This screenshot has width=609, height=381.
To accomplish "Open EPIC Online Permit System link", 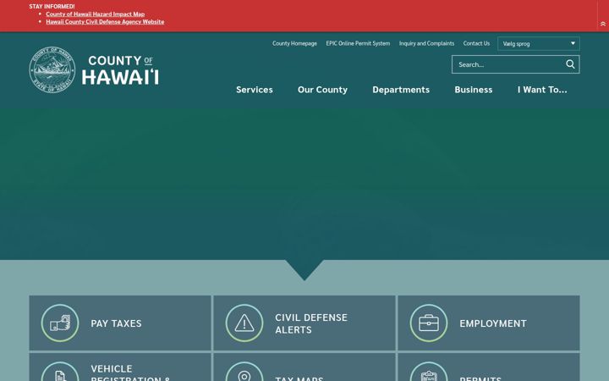I will (358, 43).
